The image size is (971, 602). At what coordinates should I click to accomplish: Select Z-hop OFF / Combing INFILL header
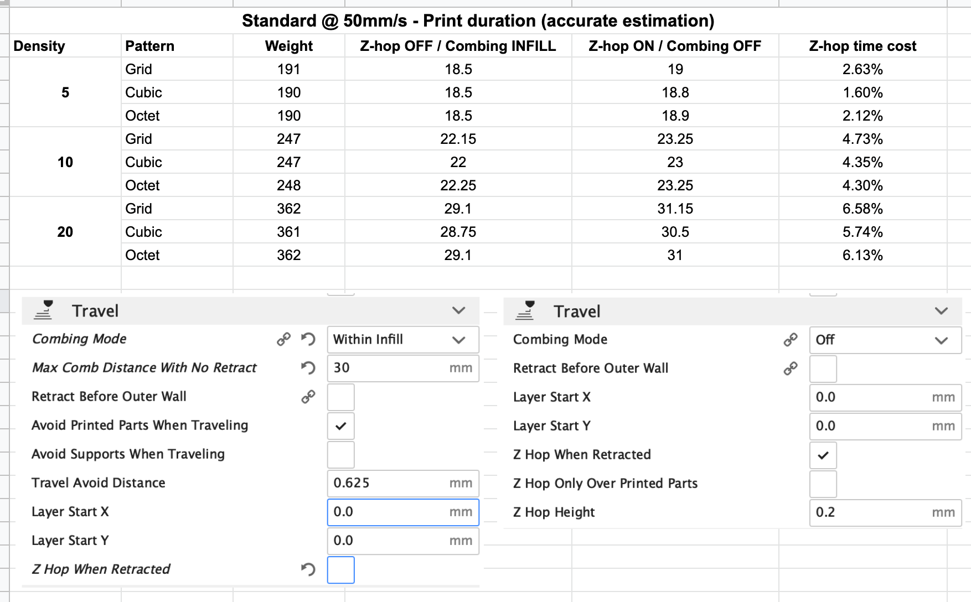(x=458, y=46)
